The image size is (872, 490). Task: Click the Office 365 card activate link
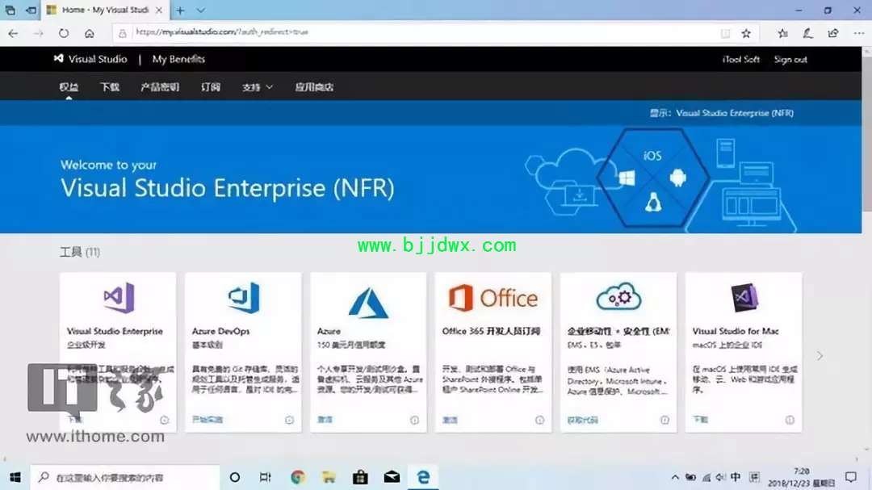[x=450, y=420]
